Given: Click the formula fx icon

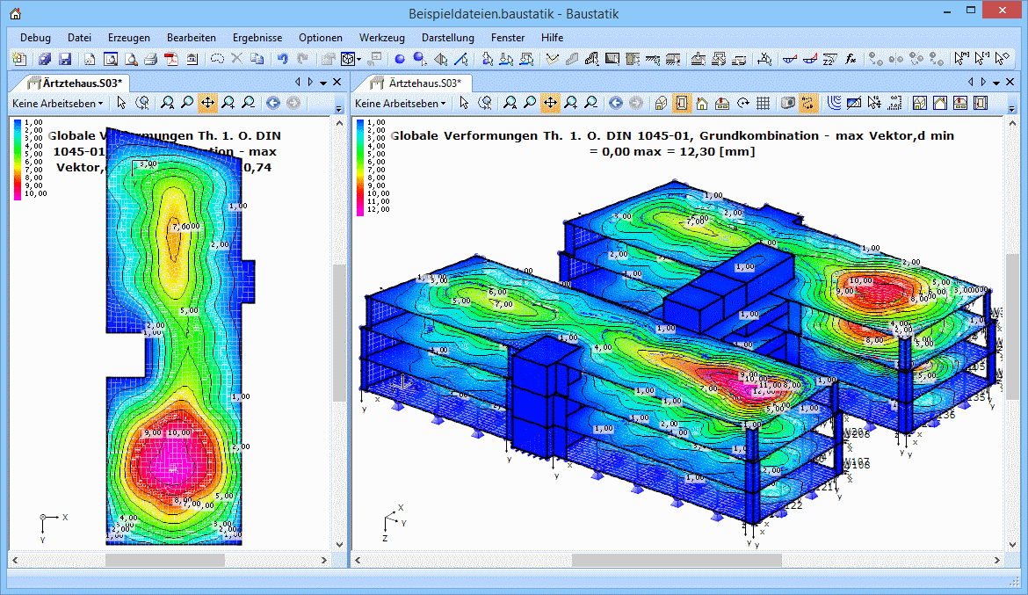Looking at the screenshot, I should coord(851,60).
